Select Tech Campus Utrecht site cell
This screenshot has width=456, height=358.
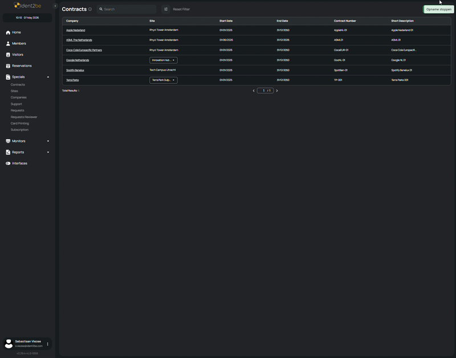pos(162,70)
